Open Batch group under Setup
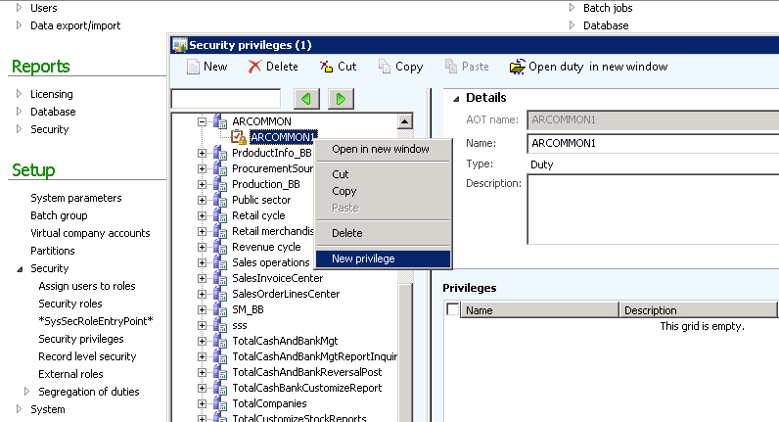 59,215
